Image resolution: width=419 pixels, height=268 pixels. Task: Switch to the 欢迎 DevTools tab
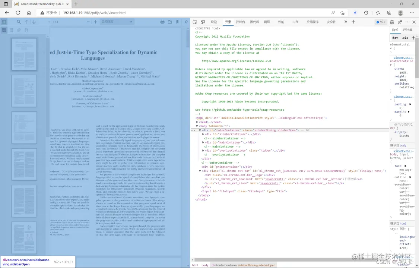214,22
